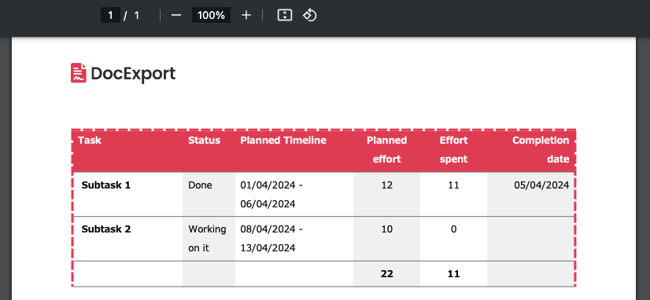The width and height of the screenshot is (650, 300).
Task: Click the Planned Timeline column header
Action: [283, 141]
